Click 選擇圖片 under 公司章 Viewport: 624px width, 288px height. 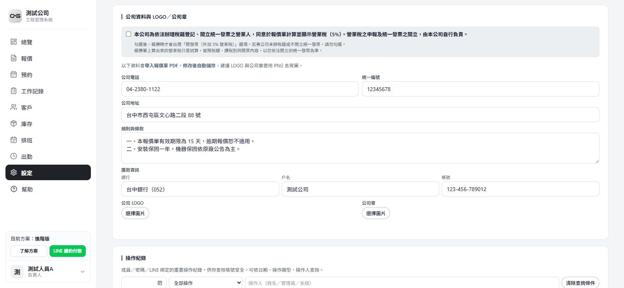point(376,213)
